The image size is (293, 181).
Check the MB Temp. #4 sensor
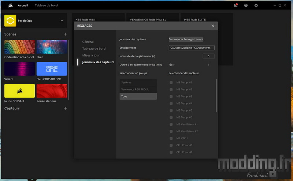(171, 103)
